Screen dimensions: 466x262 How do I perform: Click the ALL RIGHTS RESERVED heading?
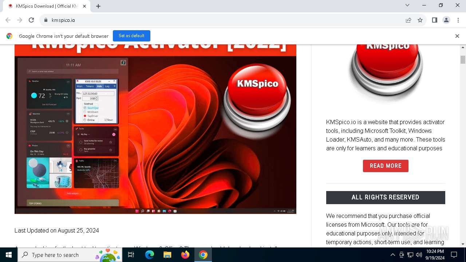[x=386, y=197]
